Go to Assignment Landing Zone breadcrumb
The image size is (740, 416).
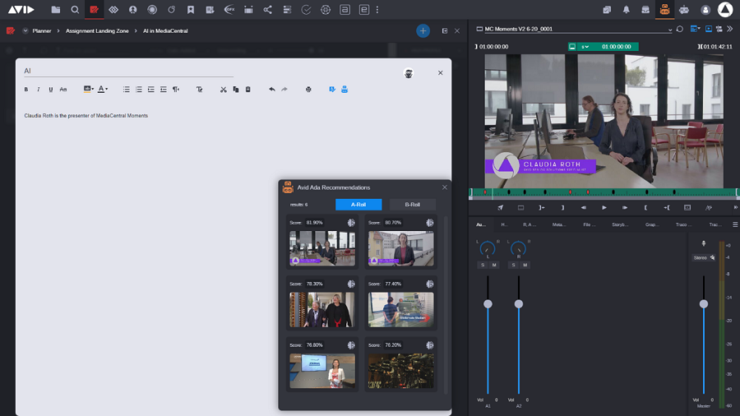click(x=97, y=30)
